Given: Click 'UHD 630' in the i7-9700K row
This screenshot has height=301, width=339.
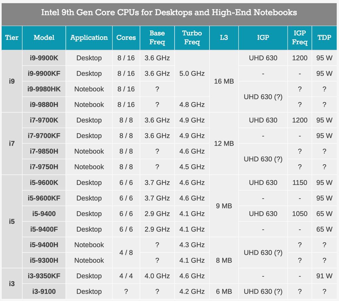Looking at the screenshot, I should coord(263,120).
